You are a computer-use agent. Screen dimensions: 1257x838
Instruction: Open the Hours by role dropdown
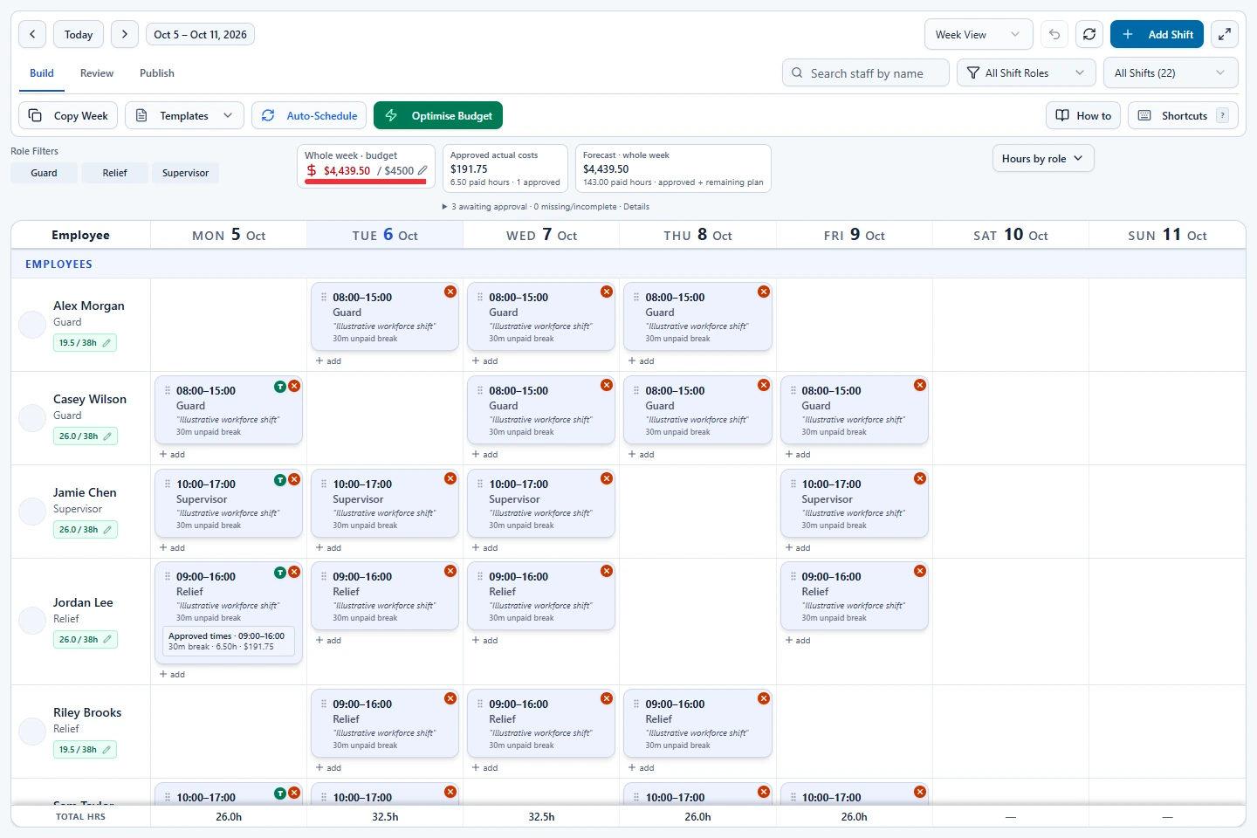pos(1043,158)
